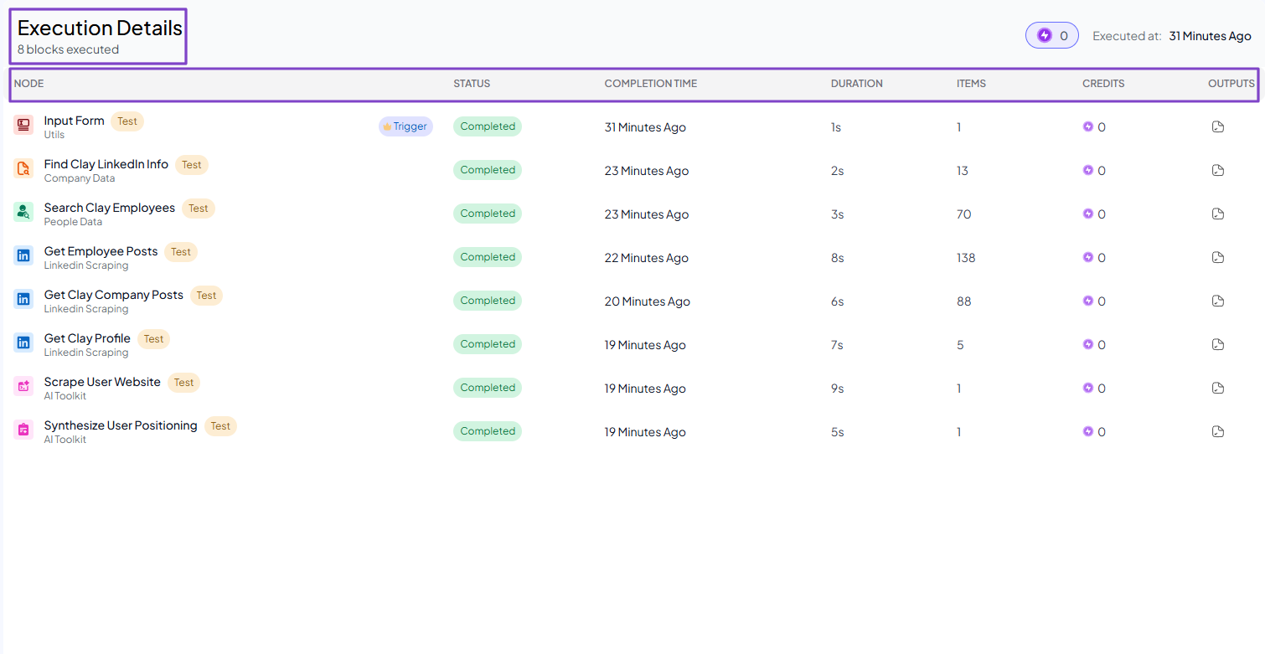Open outputs for the Input Form row

tap(1218, 126)
